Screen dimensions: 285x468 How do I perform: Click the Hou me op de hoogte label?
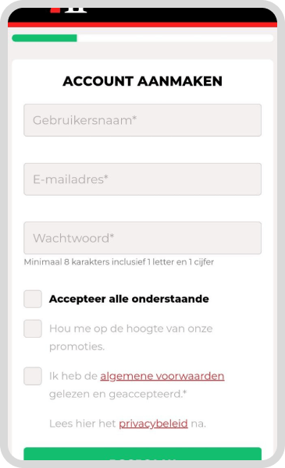click(131, 337)
